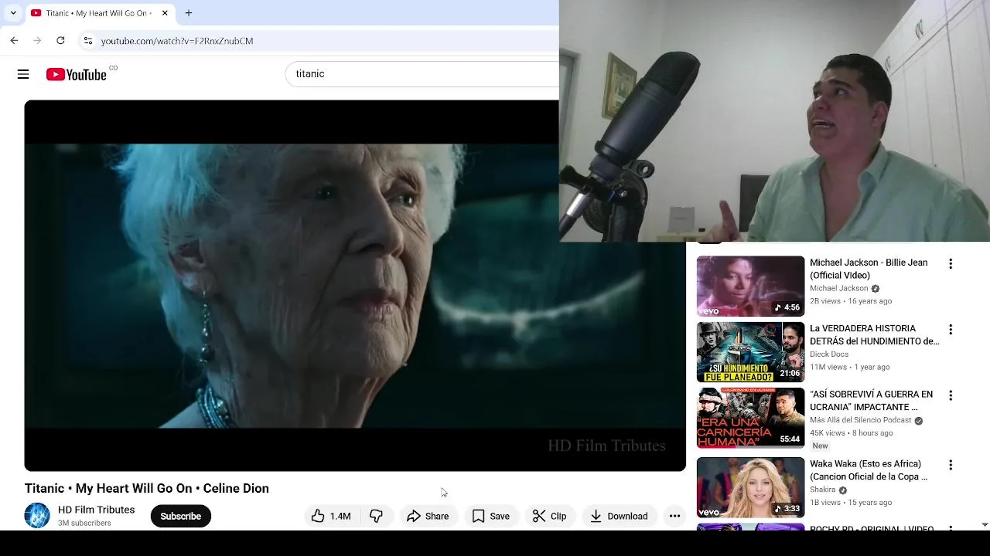Open ASÍ SOBREVIVÍ A GUERRA EN UCRANIA thumbnail
The image size is (990, 556).
click(x=750, y=418)
